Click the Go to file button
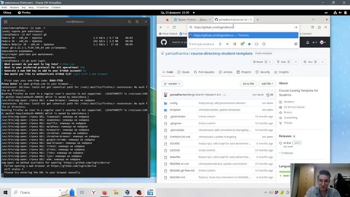 click(x=248, y=84)
